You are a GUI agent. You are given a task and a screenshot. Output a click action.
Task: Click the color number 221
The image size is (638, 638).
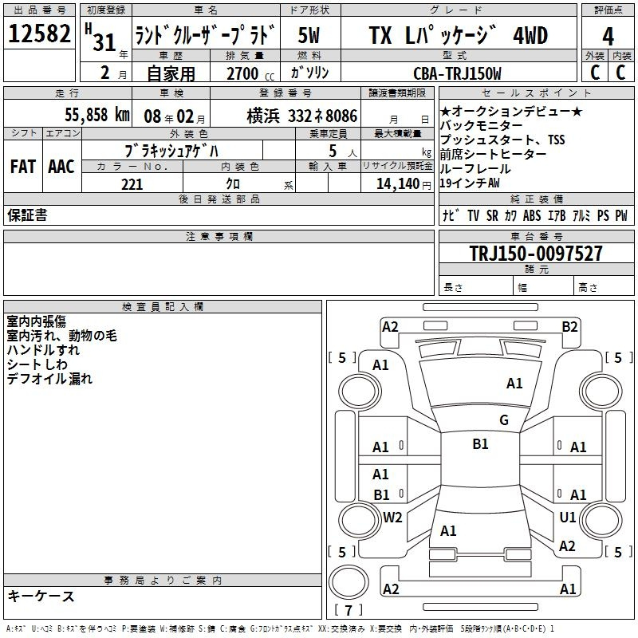pyautogui.click(x=132, y=184)
